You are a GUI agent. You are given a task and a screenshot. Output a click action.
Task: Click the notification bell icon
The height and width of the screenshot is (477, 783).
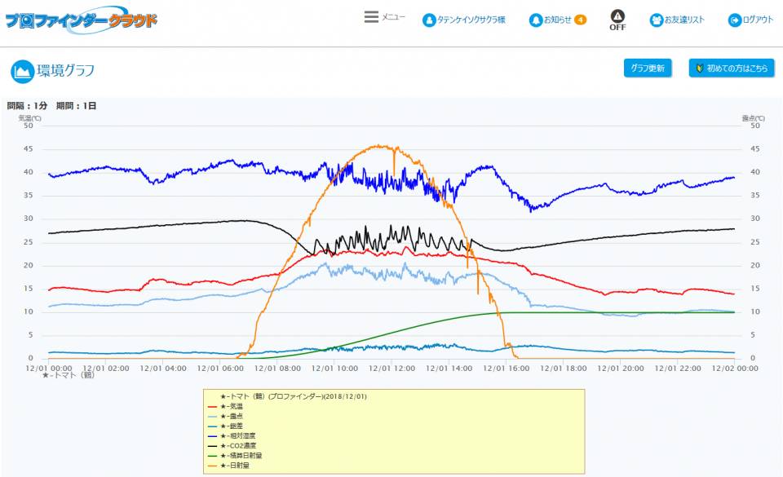[535, 20]
